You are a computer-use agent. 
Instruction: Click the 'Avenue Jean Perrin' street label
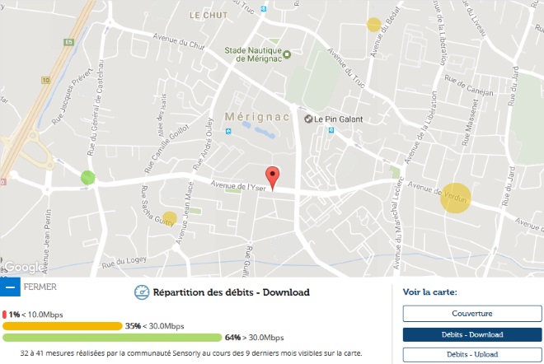click(x=47, y=241)
